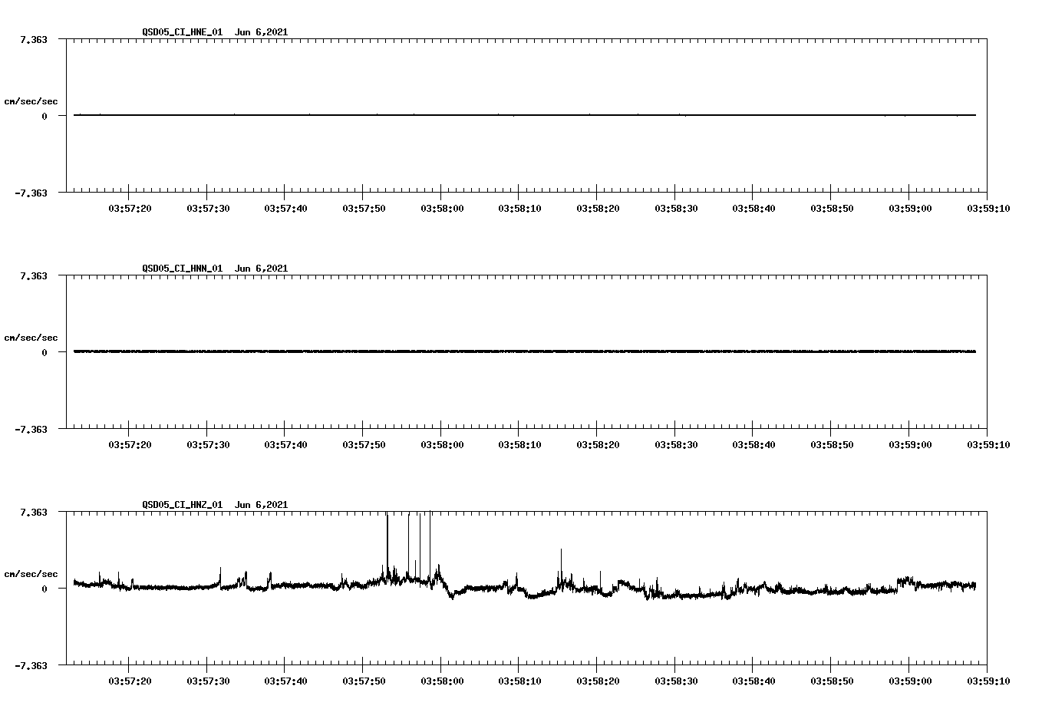Click the 7.363 top-axis value on HNZ plot
This screenshot has height=709, width=1042.
(x=34, y=512)
